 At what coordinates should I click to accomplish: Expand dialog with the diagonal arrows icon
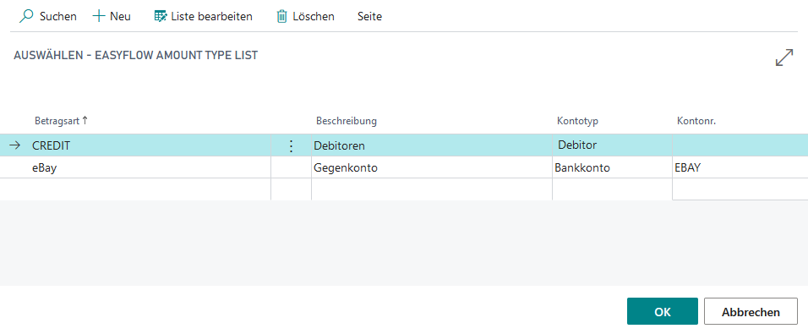coord(784,57)
